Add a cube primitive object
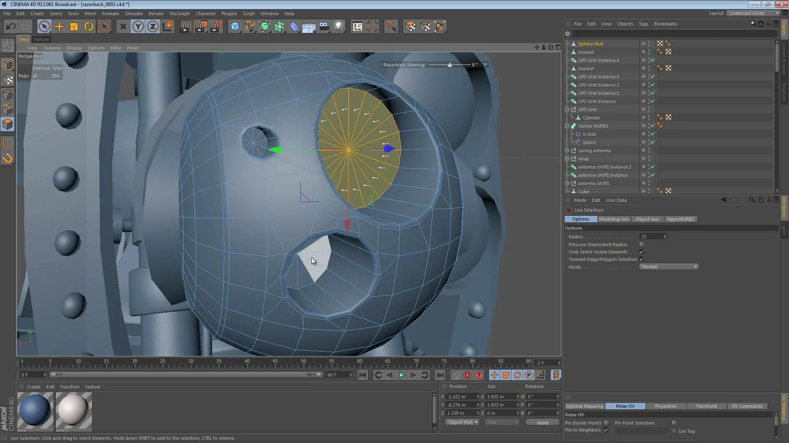Viewport: 789px width, 443px height. click(x=235, y=27)
